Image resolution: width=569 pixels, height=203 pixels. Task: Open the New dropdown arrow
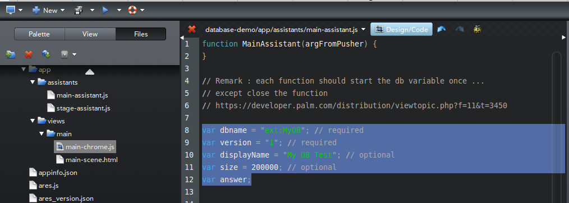(62, 10)
